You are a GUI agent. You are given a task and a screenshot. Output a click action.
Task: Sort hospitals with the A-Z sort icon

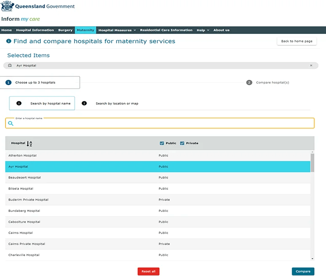[x=30, y=144]
